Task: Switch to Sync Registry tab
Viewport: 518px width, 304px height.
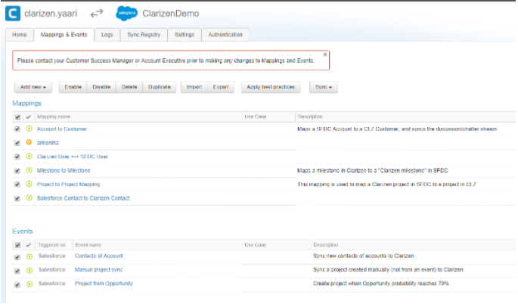Action: tap(144, 35)
